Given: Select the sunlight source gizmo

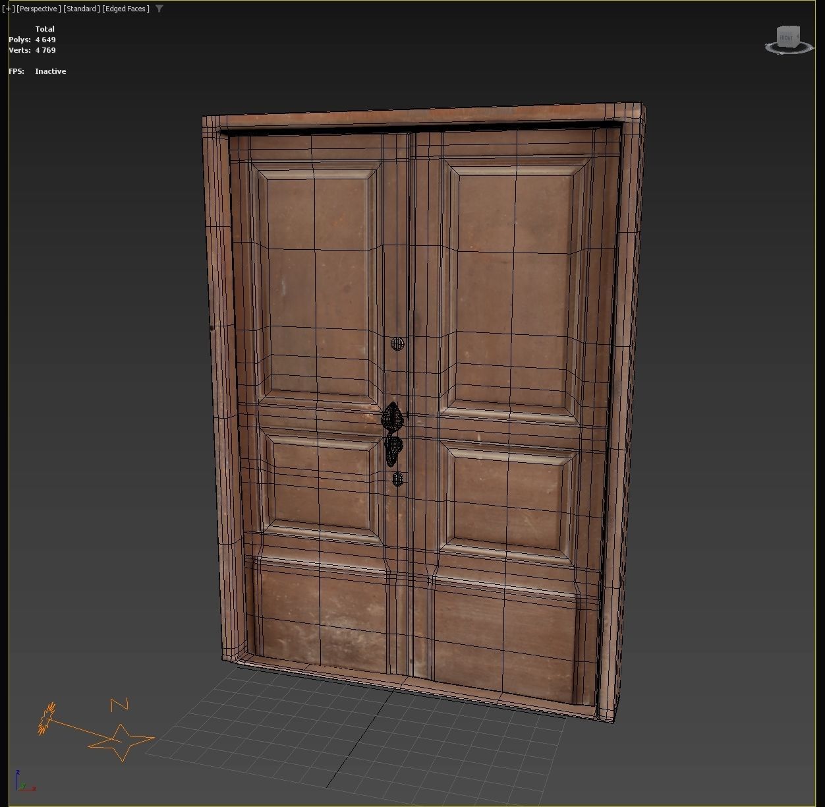Looking at the screenshot, I should click(47, 718).
